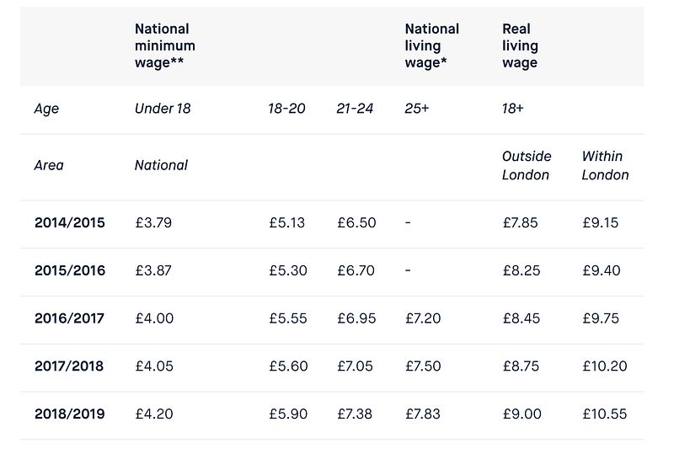Select the 18-20 age cell

[x=286, y=109]
